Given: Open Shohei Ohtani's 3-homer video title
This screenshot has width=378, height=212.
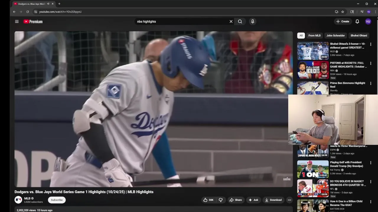Looking at the screenshot, I should pyautogui.click(x=348, y=46).
